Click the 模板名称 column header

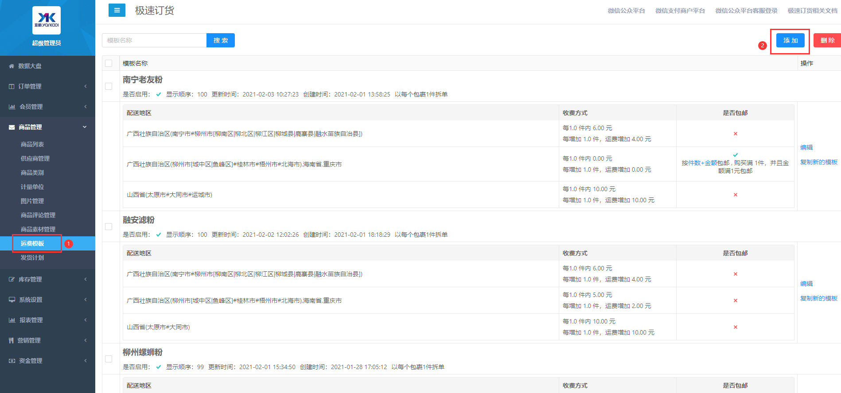click(135, 63)
